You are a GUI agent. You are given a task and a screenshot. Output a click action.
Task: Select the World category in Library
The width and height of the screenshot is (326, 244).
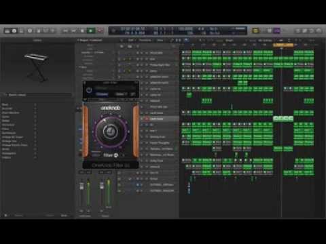pos(5,149)
